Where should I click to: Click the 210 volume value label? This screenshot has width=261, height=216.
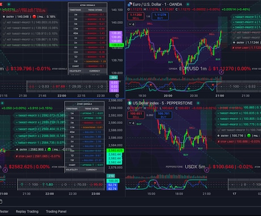[111, 176]
